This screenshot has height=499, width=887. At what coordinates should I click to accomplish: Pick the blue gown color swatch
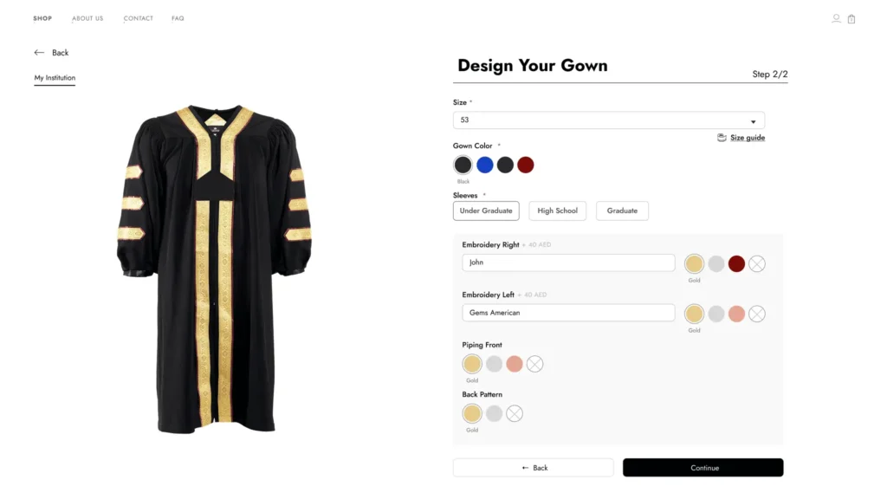coord(484,165)
